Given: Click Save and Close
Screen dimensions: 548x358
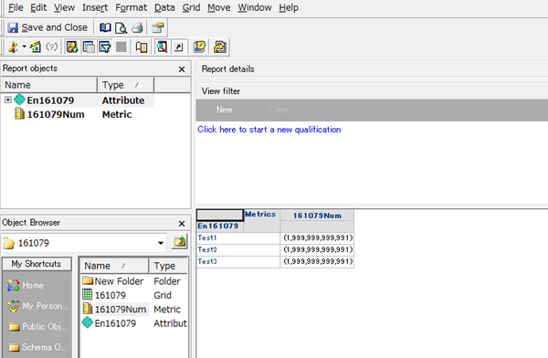Looking at the screenshot, I should 47,27.
